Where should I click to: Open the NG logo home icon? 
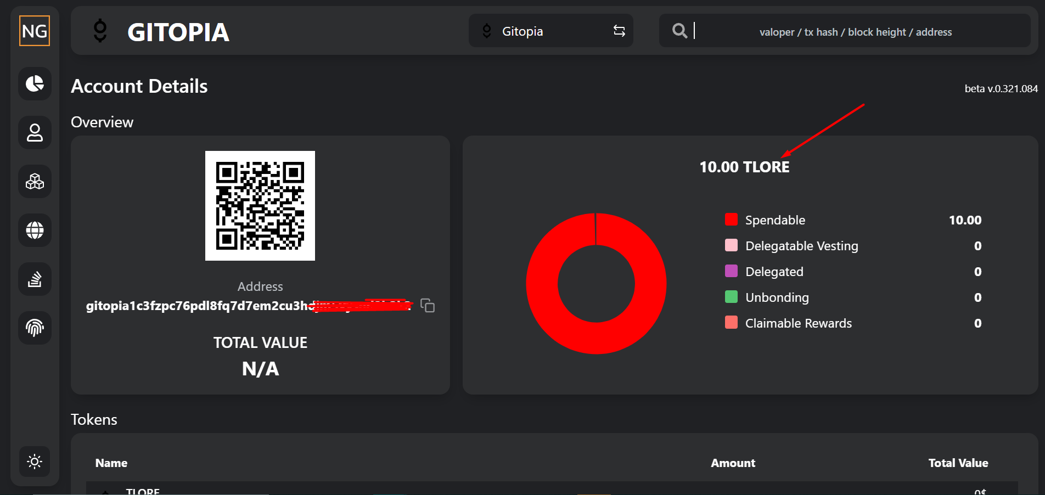[35, 31]
